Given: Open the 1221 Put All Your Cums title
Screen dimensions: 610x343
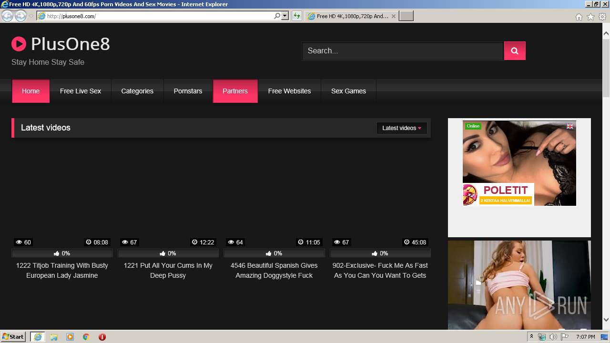Looking at the screenshot, I should coord(168,271).
